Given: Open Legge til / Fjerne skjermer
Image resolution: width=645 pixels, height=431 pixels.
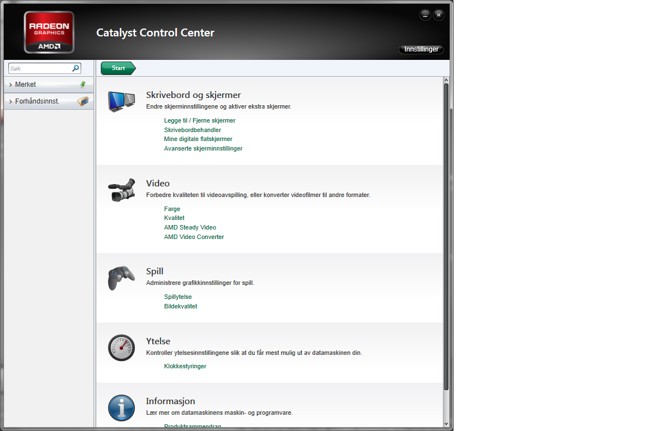Looking at the screenshot, I should pos(199,120).
